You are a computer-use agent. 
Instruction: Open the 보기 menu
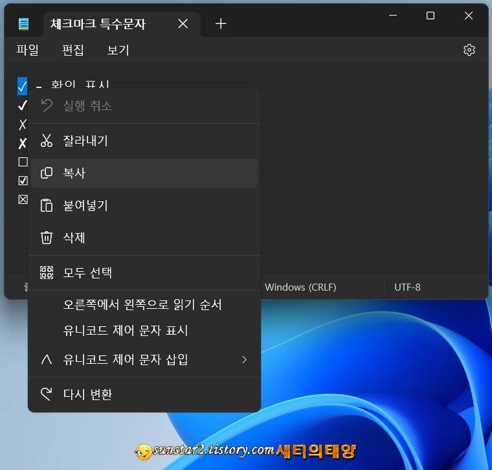[x=118, y=50]
